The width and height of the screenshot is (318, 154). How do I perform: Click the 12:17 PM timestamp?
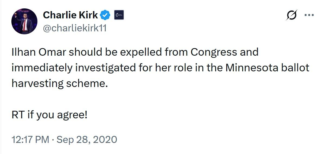click(30, 140)
